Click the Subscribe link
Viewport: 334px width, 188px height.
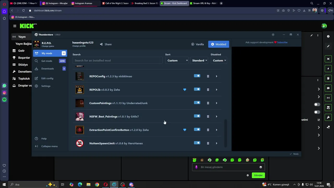tap(282, 42)
